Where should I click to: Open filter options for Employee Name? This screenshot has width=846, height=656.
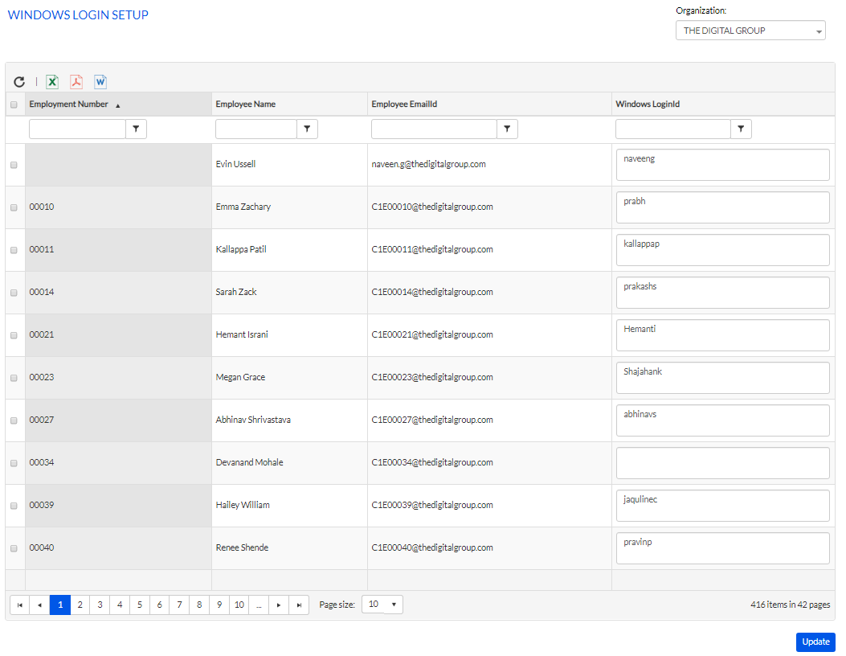[307, 129]
